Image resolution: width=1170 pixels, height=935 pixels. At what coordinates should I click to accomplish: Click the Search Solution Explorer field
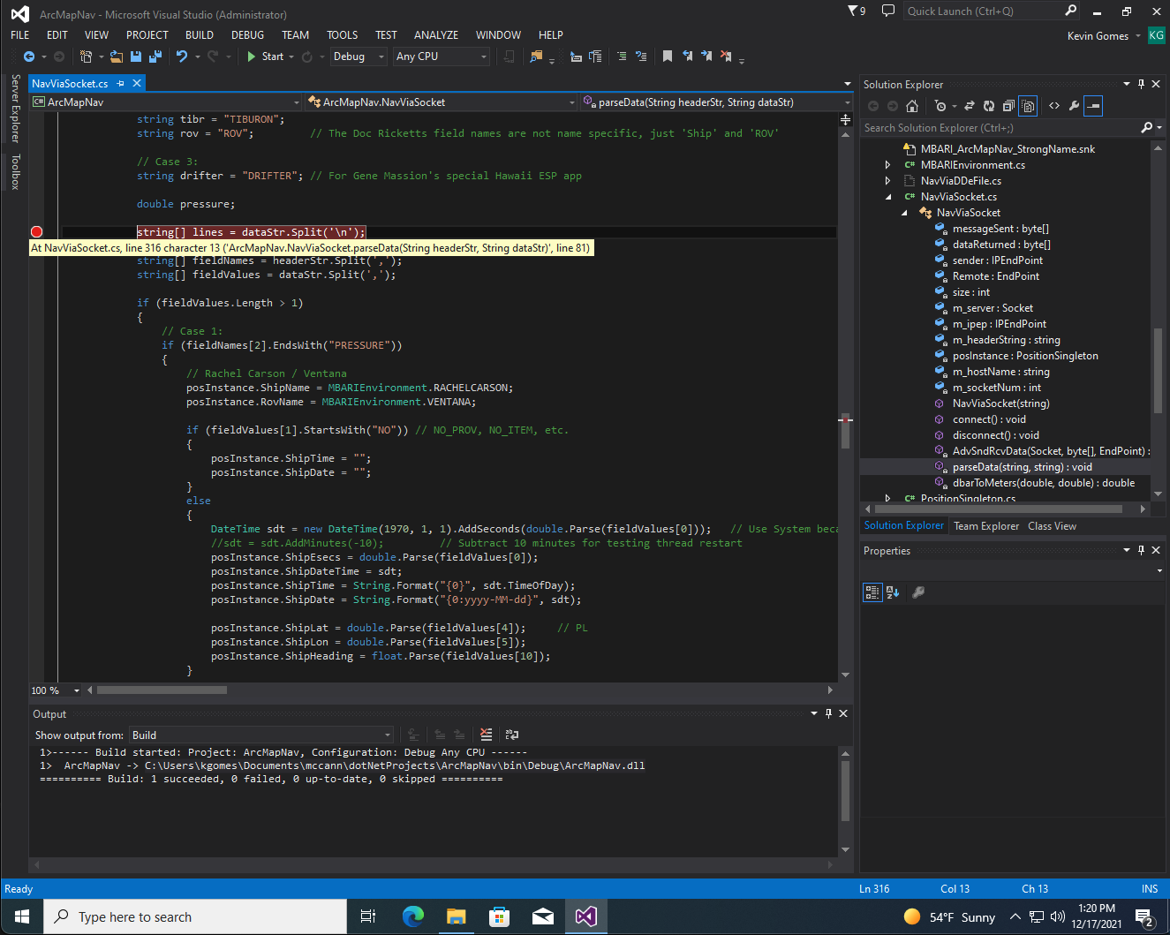tap(1000, 128)
